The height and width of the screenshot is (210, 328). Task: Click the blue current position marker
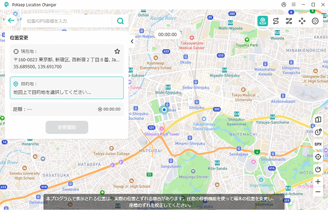pos(164,109)
